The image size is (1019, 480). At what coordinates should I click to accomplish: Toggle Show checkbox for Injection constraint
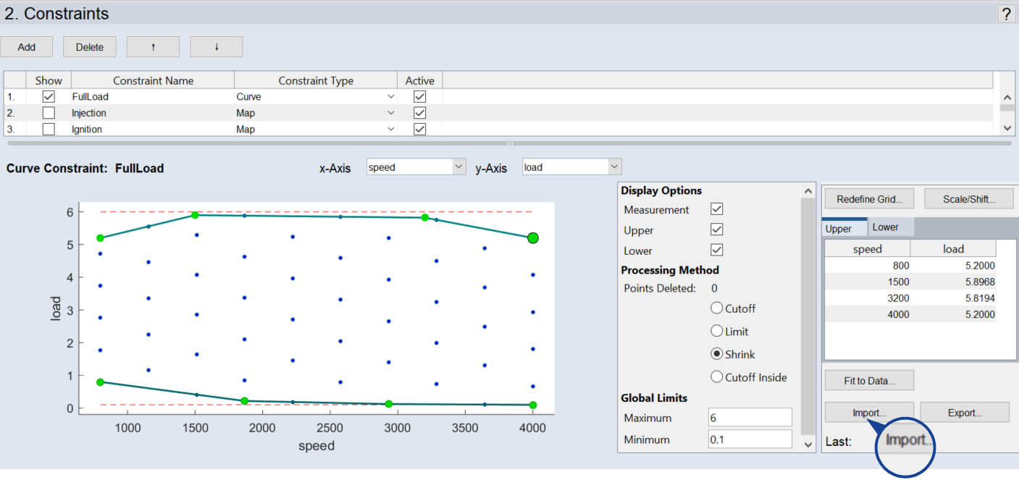[49, 113]
